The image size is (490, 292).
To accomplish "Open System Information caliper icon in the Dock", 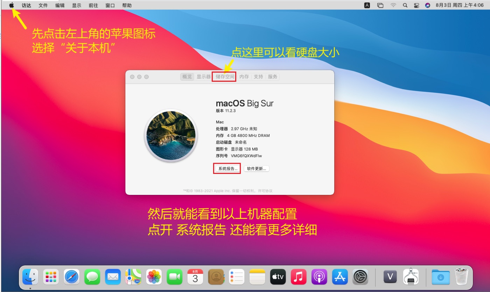I will 411,277.
